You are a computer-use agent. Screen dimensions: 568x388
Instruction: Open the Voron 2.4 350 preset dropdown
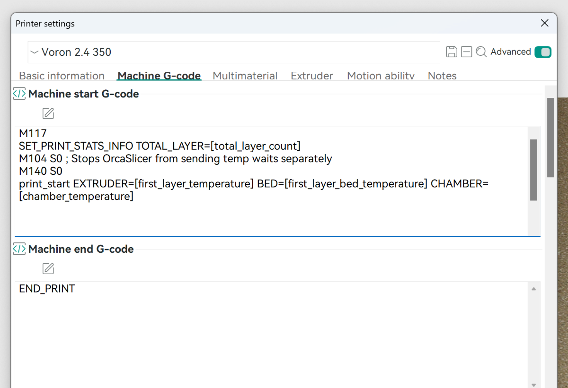pyautogui.click(x=234, y=52)
